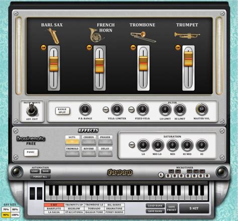Set GUI size to 70%
The image size is (238, 221).
[x=6, y=209]
